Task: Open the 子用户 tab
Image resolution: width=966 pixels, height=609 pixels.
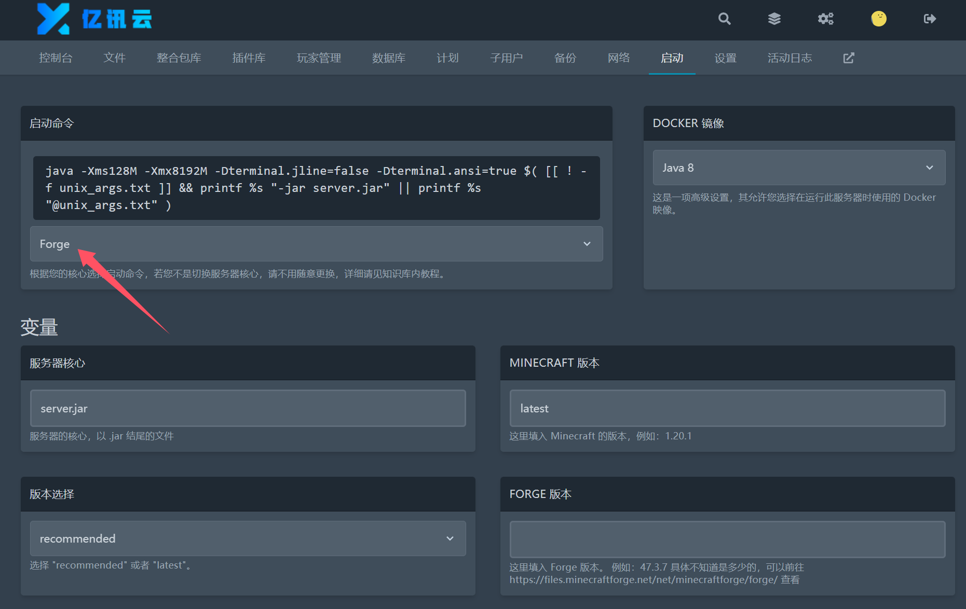Action: [x=507, y=58]
